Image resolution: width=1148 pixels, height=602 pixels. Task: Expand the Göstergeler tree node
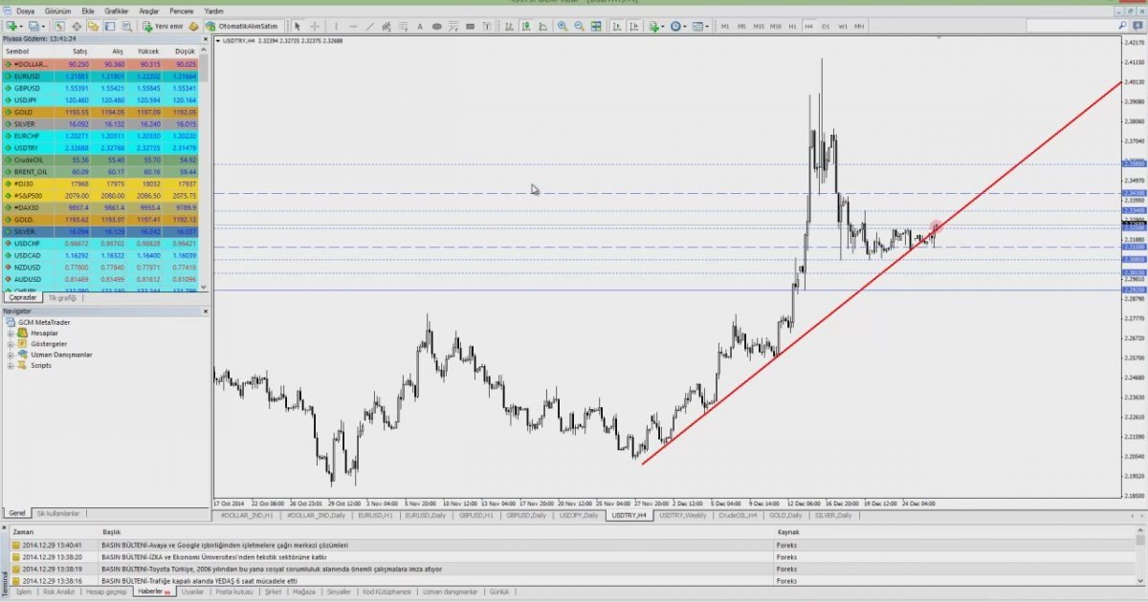click(x=11, y=344)
